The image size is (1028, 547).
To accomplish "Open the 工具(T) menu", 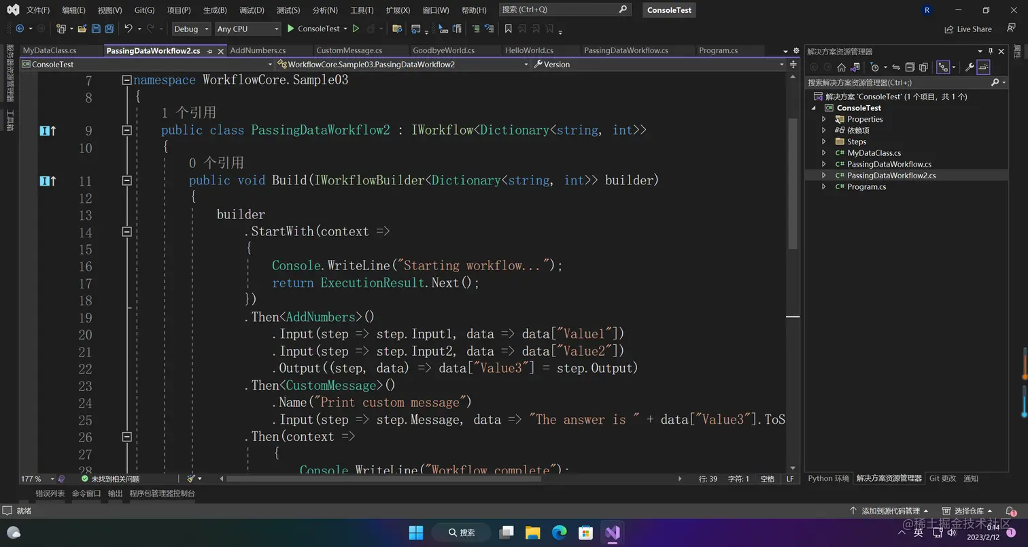I will click(362, 10).
